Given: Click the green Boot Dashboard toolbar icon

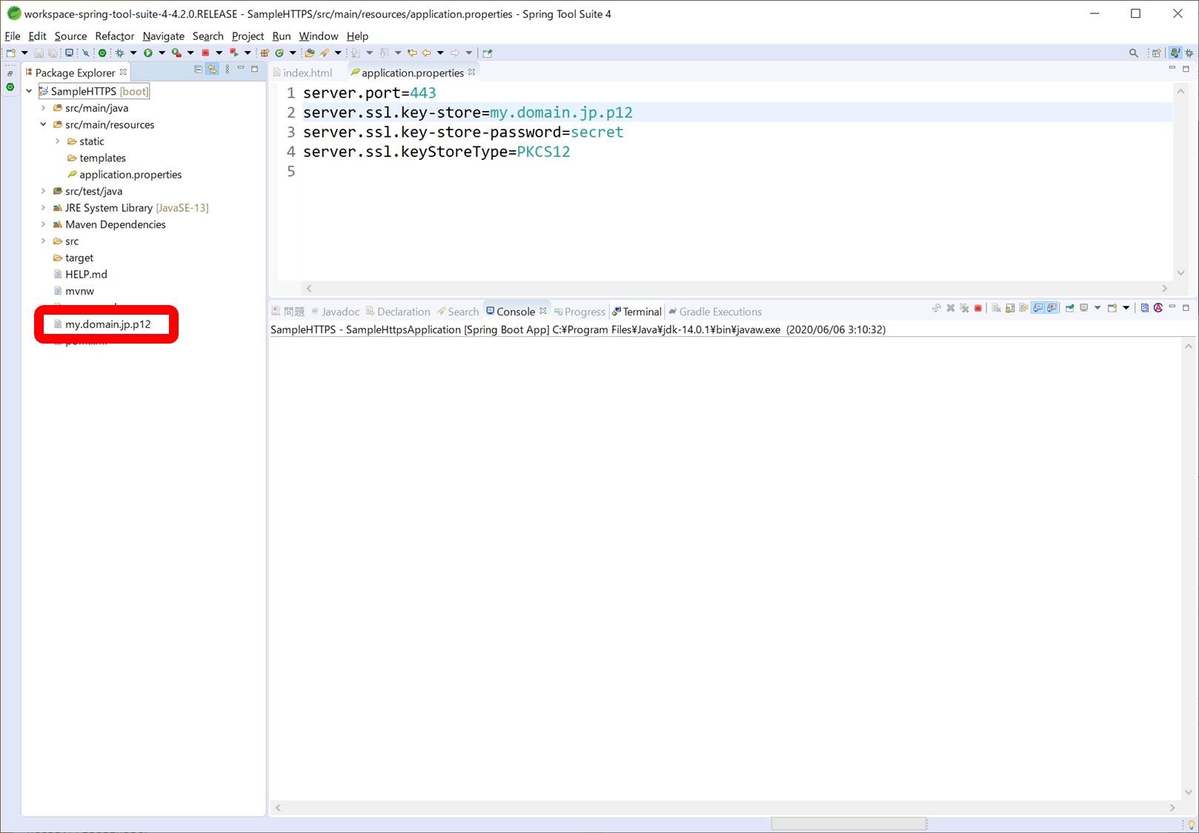Looking at the screenshot, I should pos(102,53).
